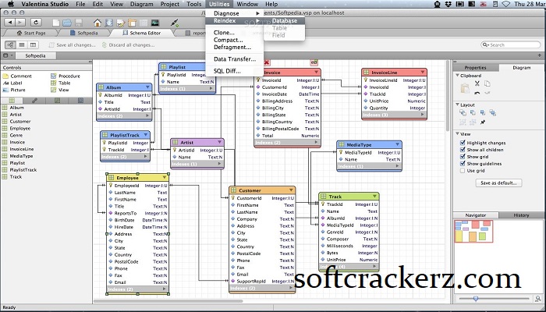
Task: Switch to column view mode icon
Action: click(x=33, y=45)
